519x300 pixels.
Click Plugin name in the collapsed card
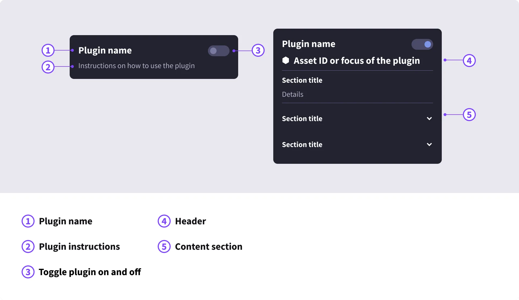105,51
